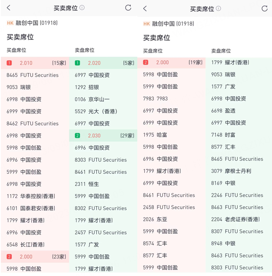This screenshot has width=272, height=276.
Task: Select broker row 8302 FUTU Securities
Action: 103,208
